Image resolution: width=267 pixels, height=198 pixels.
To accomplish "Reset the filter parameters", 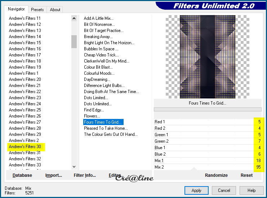I will click(246, 175).
